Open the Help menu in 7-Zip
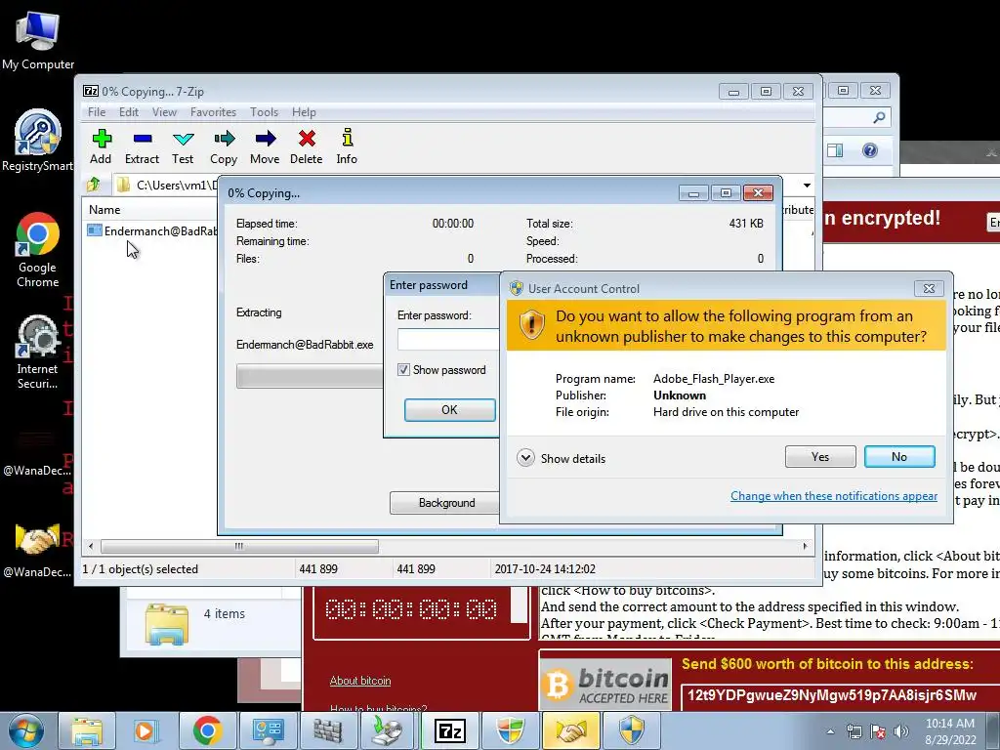The image size is (1000, 750). [305, 112]
